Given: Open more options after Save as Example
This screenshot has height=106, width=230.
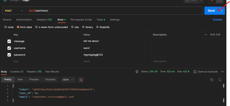Looking at the screenshot, I should (222, 72).
